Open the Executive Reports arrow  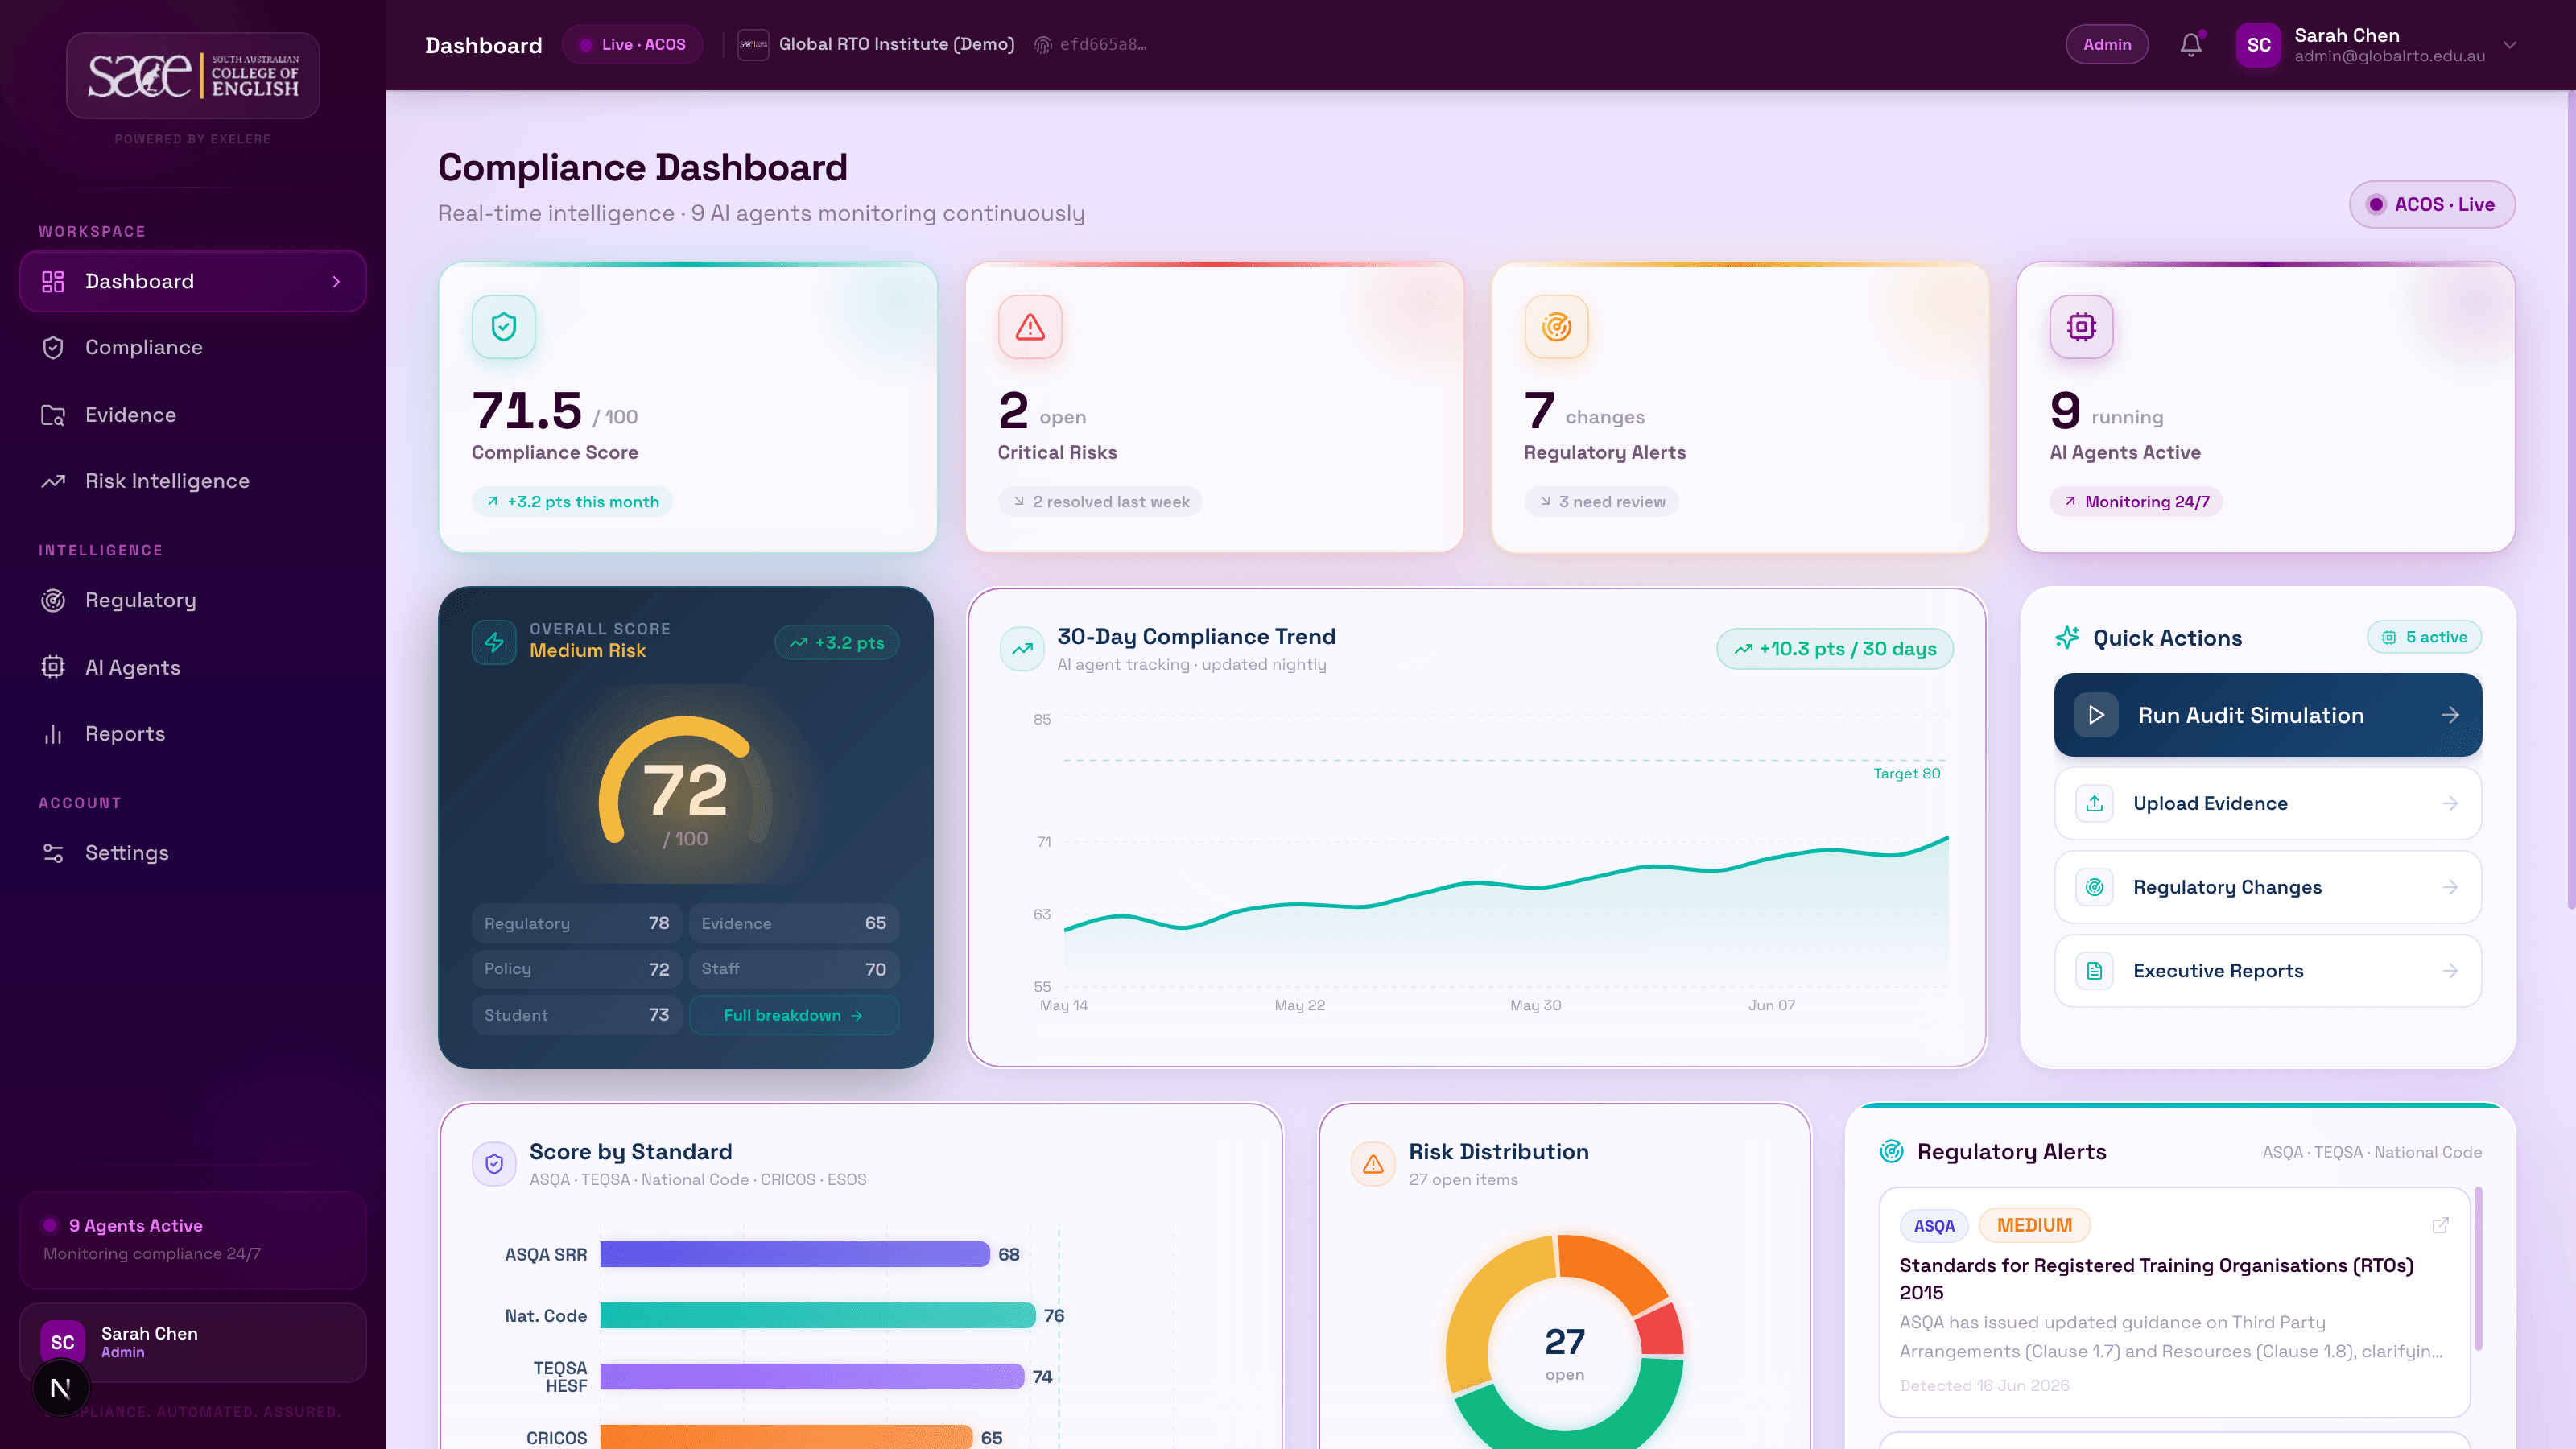click(2449, 971)
